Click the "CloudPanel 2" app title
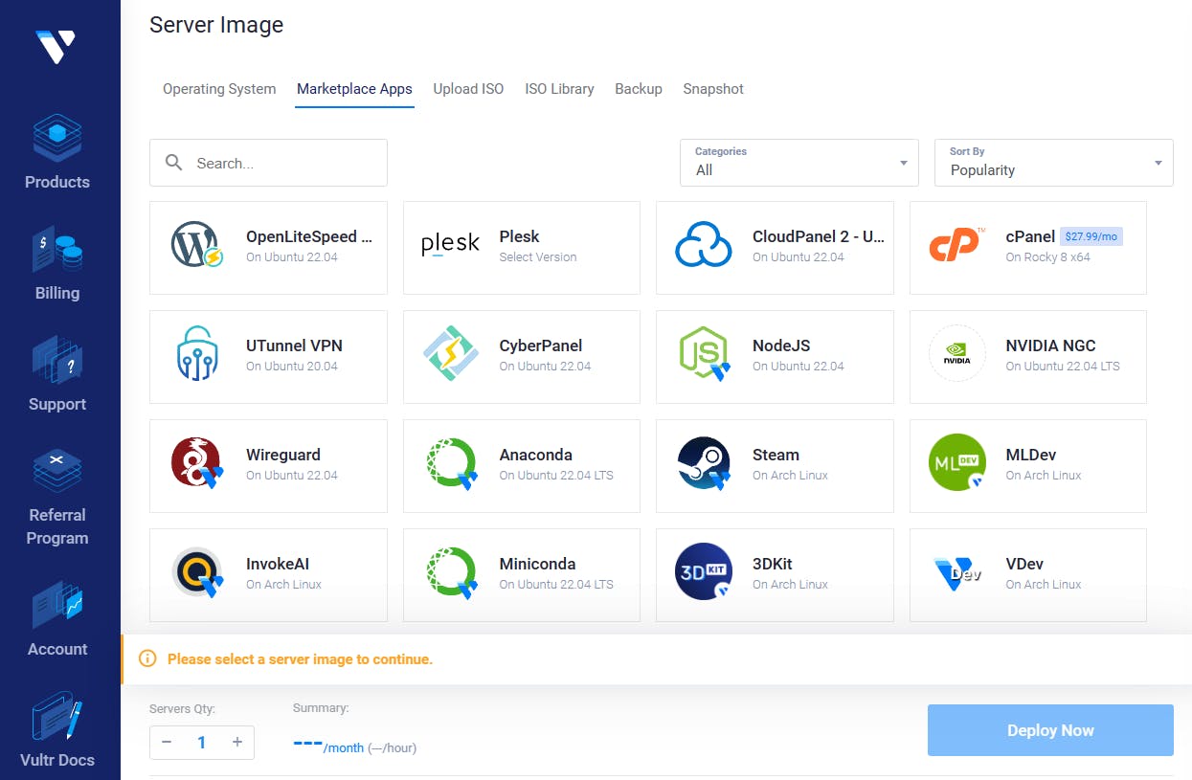1192x780 pixels. [819, 236]
